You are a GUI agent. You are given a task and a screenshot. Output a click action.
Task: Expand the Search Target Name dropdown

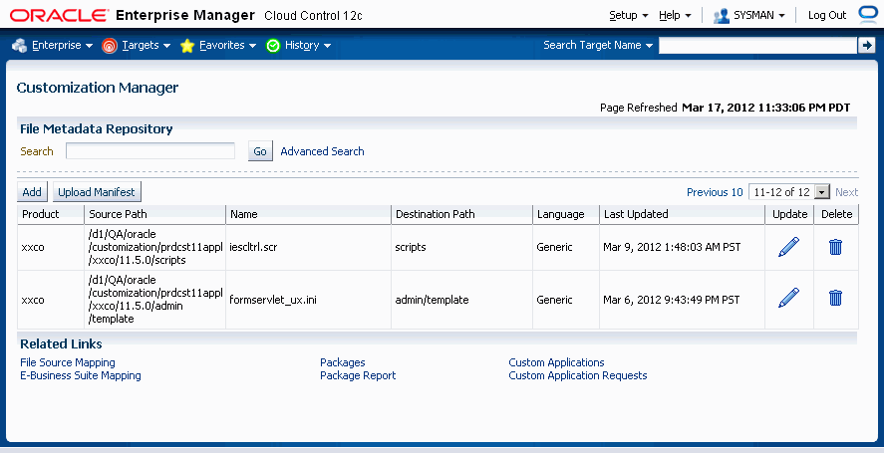(598, 45)
